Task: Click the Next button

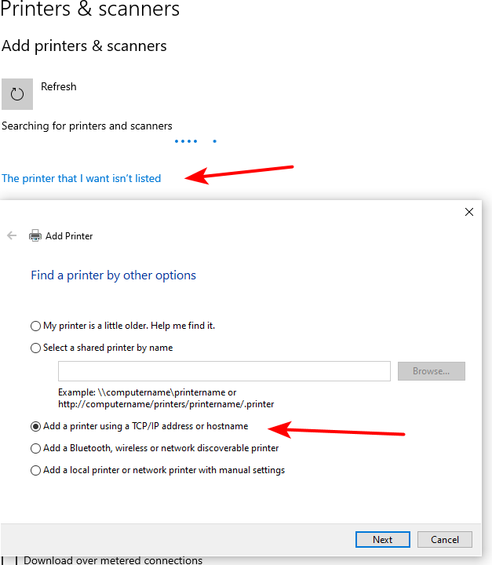Action: click(x=383, y=539)
